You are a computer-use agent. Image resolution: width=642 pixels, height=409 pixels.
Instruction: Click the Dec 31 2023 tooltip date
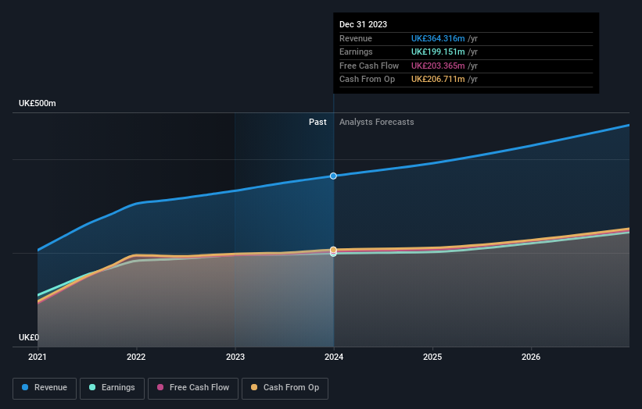click(363, 24)
